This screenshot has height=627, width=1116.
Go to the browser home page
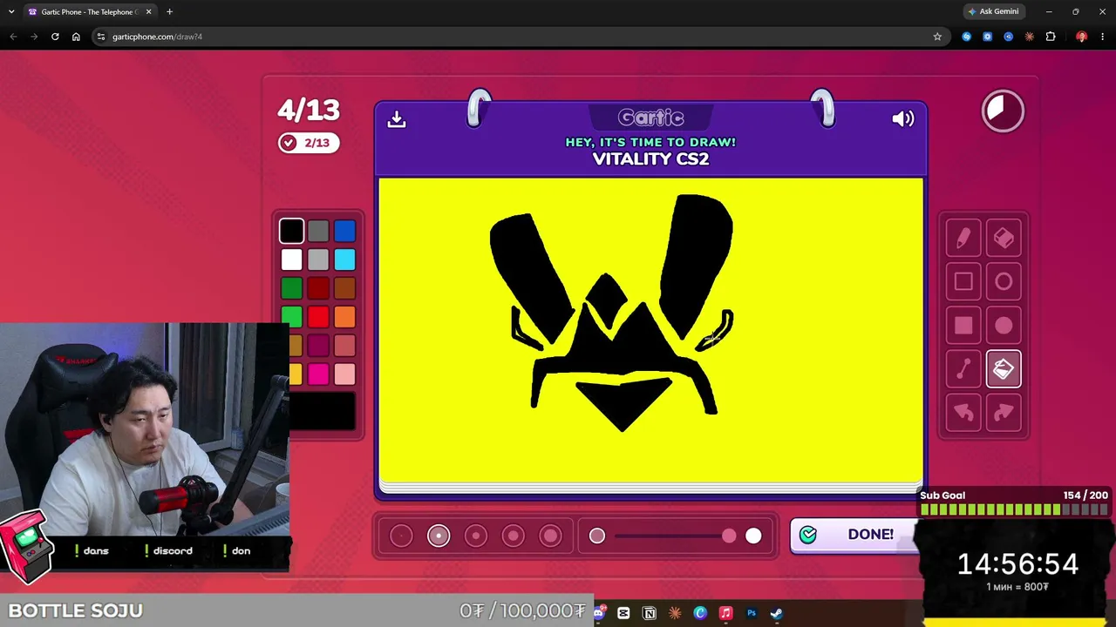point(76,37)
